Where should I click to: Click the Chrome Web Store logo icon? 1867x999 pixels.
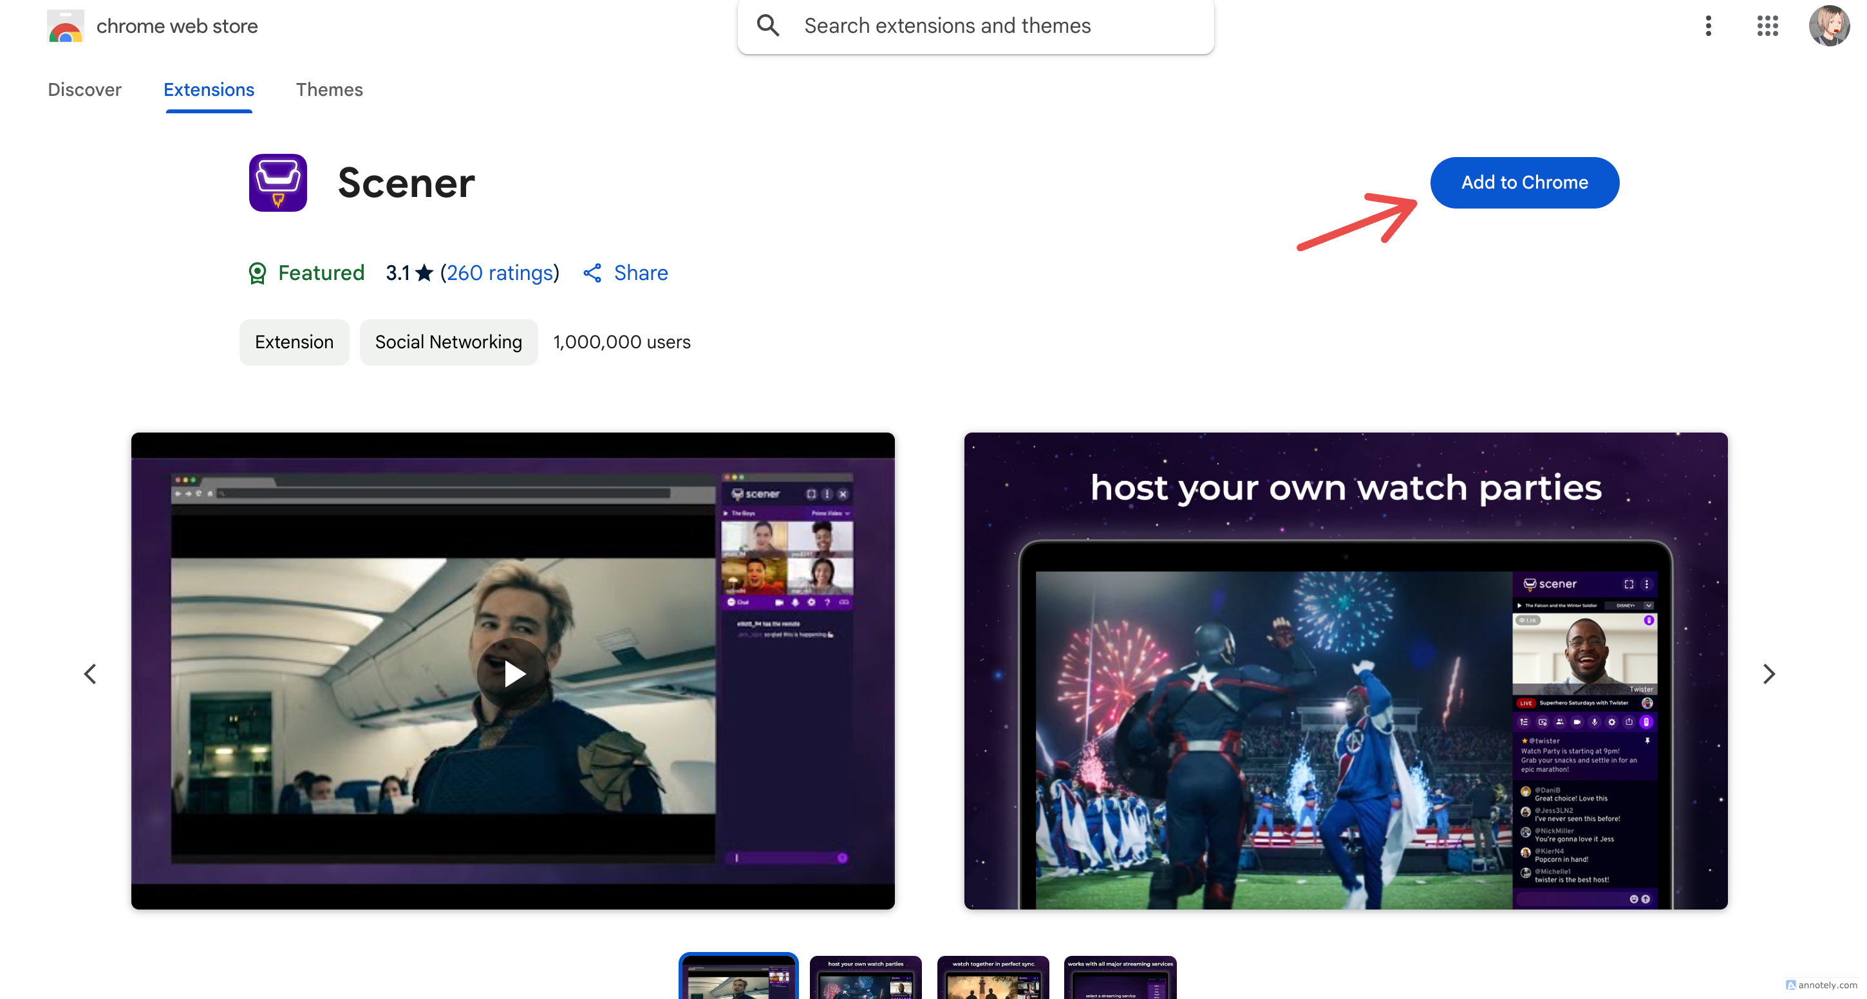(64, 24)
